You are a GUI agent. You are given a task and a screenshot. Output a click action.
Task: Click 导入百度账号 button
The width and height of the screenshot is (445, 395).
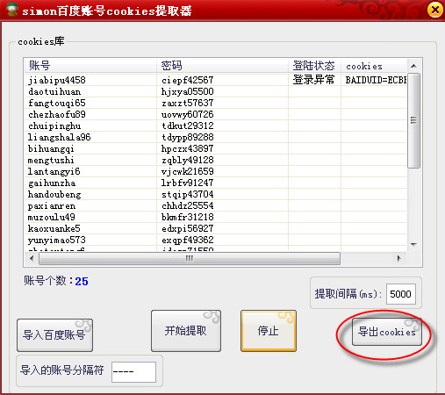point(54,335)
